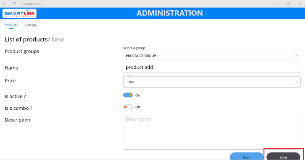The height and width of the screenshot is (160, 305).
Task: Click the ADMINISTRATION header title
Action: (x=170, y=13)
